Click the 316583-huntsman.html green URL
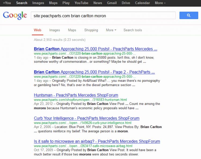 [x=81, y=100]
